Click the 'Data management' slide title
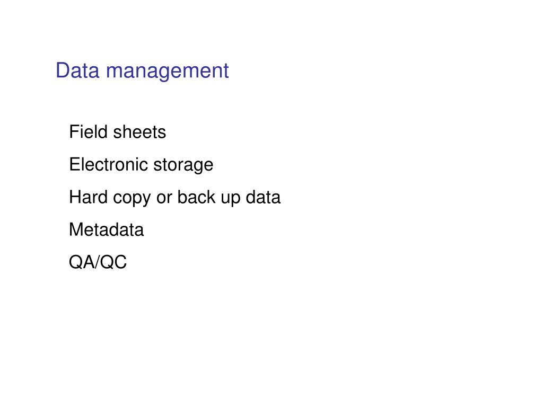 pyautogui.click(x=142, y=71)
